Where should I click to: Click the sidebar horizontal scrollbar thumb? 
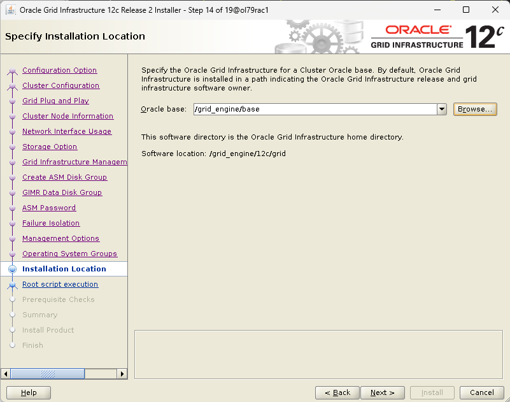click(48, 374)
